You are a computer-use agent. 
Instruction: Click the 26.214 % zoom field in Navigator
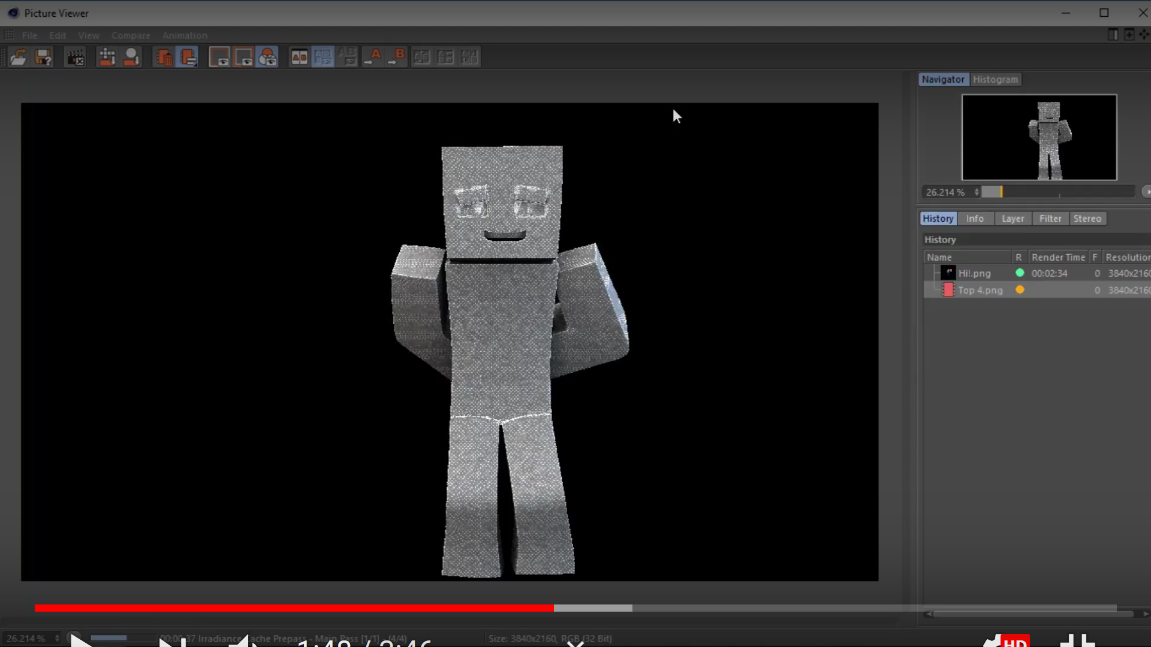point(947,192)
